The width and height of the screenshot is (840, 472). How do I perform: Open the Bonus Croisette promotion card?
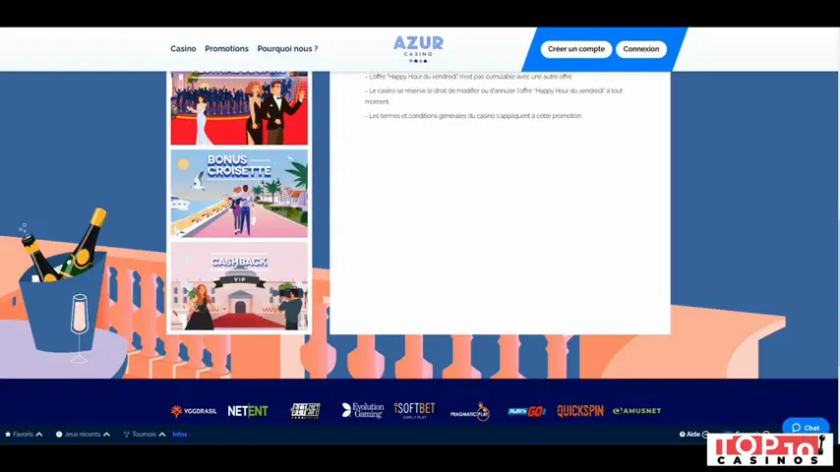(x=239, y=194)
